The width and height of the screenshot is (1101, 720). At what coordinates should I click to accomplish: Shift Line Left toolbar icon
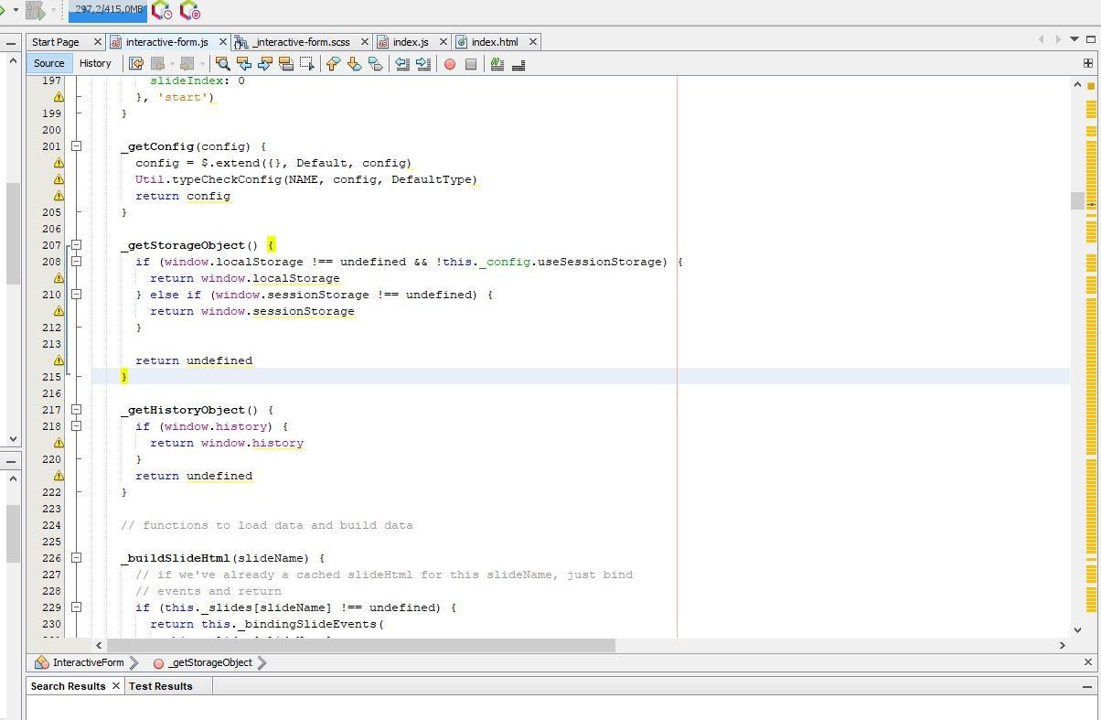401,64
